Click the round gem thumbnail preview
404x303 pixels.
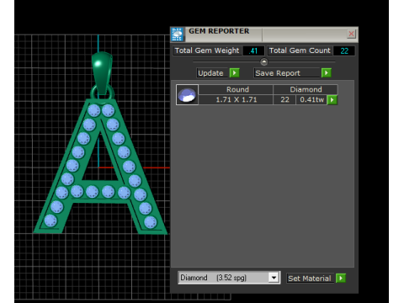coord(187,95)
